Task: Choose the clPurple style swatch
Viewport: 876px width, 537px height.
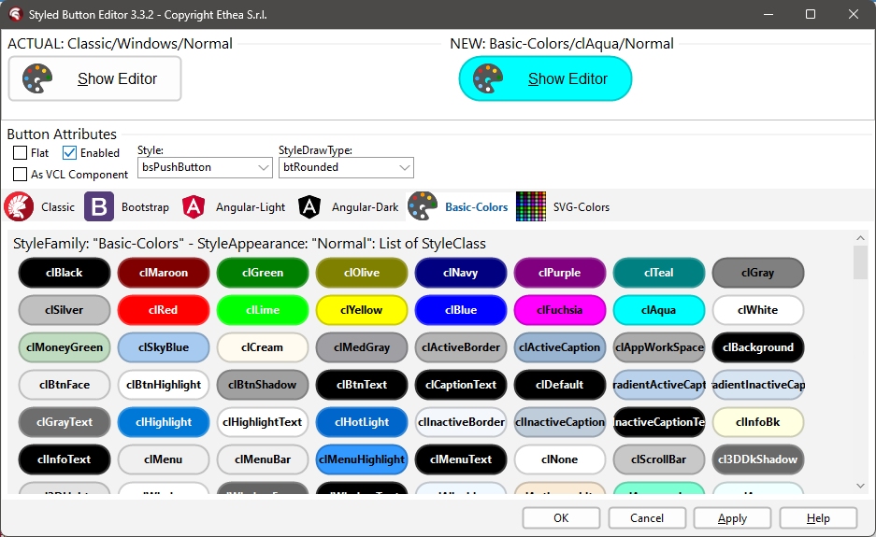Action: 560,273
